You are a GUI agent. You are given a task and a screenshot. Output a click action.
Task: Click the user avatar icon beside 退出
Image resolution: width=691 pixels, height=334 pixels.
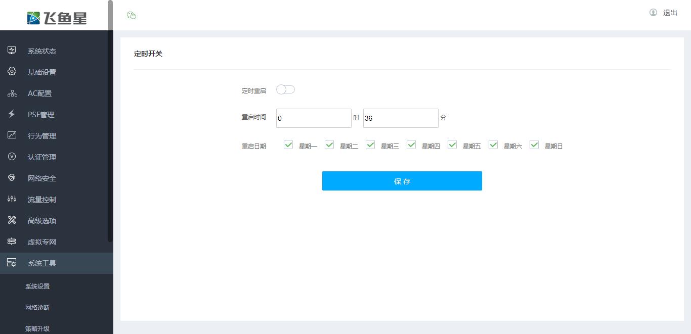tap(653, 13)
